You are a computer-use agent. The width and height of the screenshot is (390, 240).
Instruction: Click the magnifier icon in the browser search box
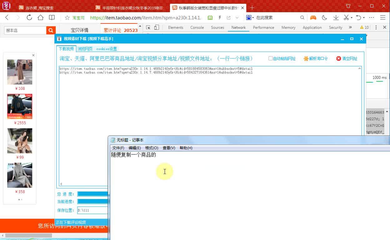pos(302,18)
